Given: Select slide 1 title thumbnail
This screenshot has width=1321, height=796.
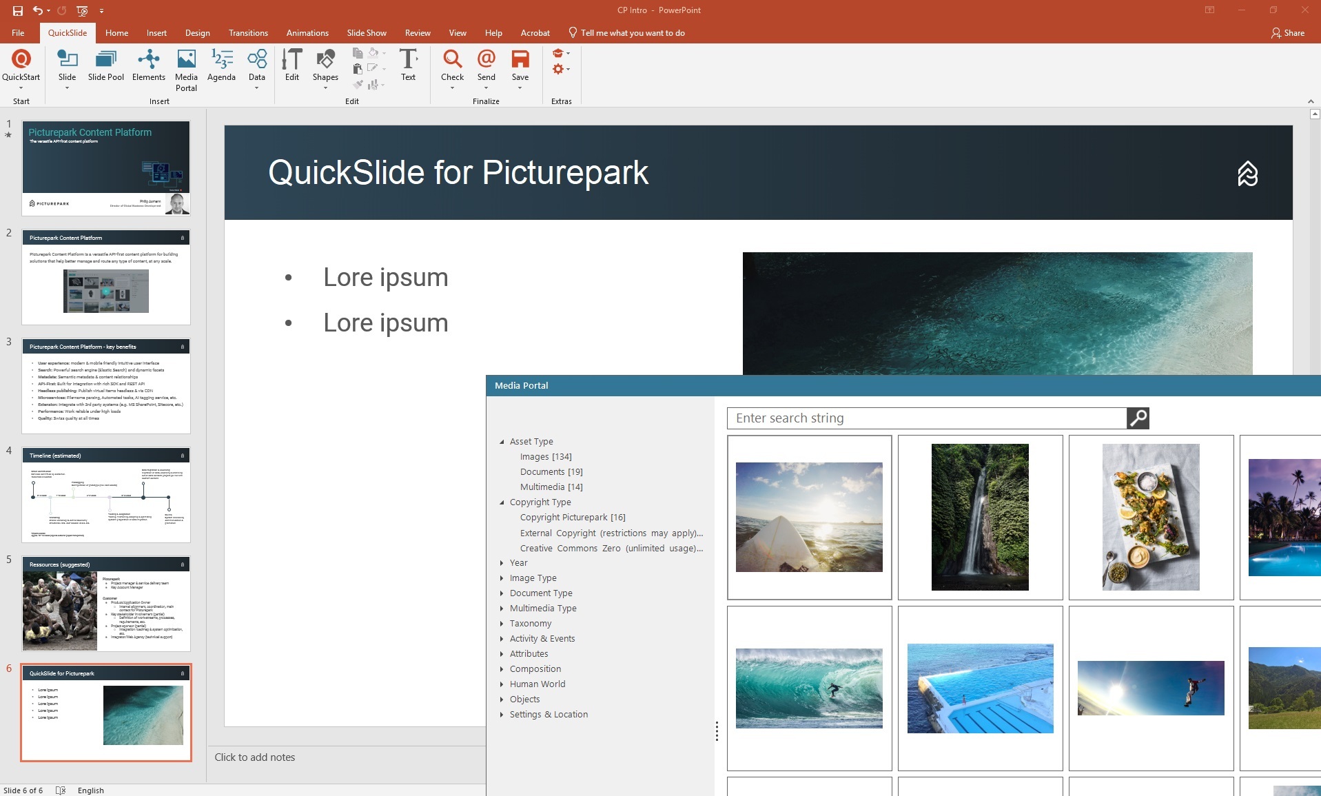Looking at the screenshot, I should [x=106, y=168].
